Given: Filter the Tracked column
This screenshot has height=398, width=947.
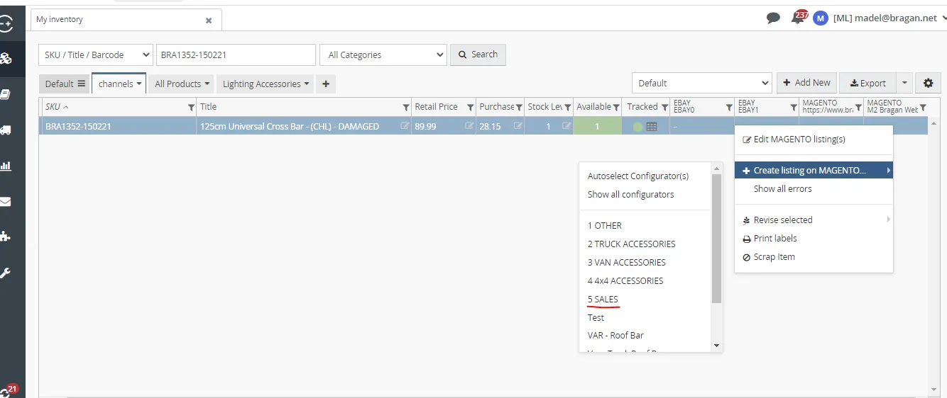Looking at the screenshot, I should [x=664, y=108].
